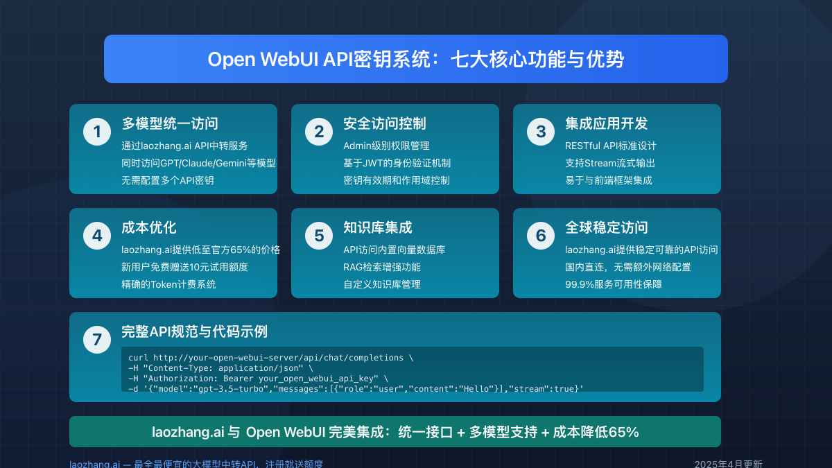Click the line "laozhang.ai提供低至官方65%的价格"
Image resolution: width=832 pixels, height=468 pixels.
(x=201, y=250)
